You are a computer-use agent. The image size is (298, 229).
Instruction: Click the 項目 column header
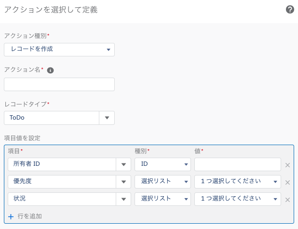click(x=14, y=151)
